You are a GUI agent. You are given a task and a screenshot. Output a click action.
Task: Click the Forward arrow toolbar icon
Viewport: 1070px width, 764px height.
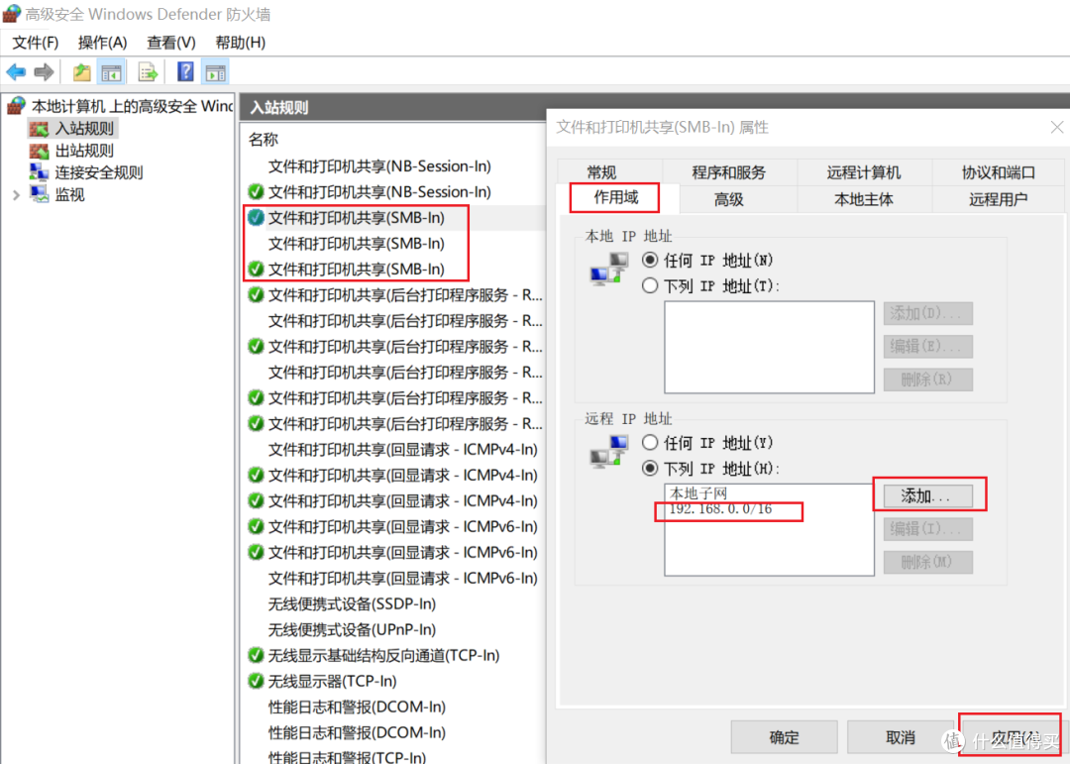[44, 71]
